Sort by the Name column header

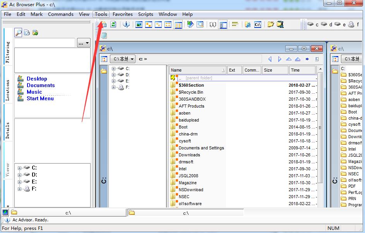click(x=198, y=70)
